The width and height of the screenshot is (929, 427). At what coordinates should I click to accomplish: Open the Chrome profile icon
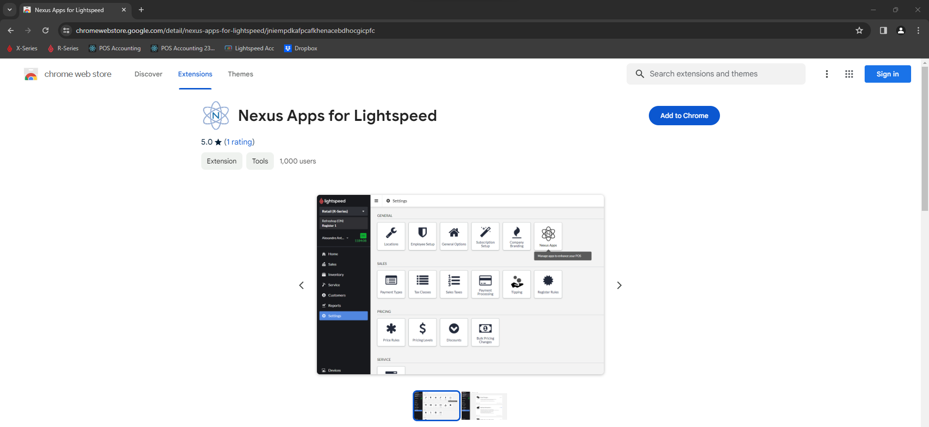[901, 30]
